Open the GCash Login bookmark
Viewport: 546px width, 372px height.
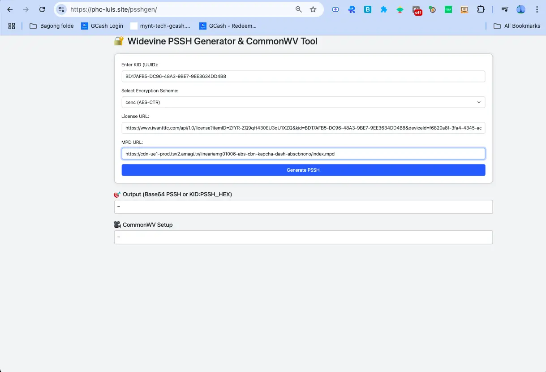click(x=102, y=26)
